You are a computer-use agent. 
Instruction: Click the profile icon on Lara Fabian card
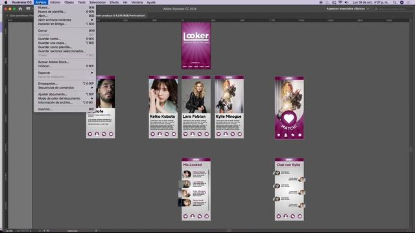(x=193, y=134)
